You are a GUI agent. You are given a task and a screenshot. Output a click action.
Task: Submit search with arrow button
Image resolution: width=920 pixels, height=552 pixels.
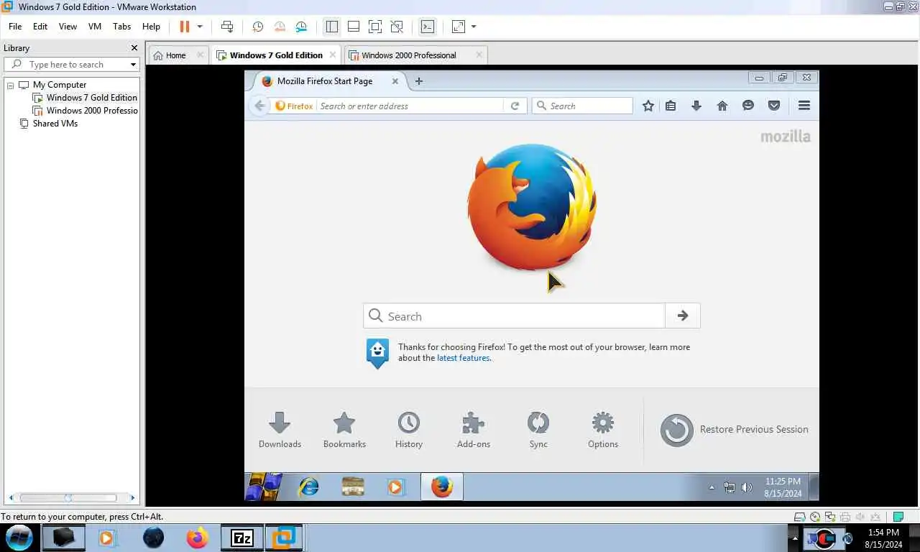click(683, 316)
